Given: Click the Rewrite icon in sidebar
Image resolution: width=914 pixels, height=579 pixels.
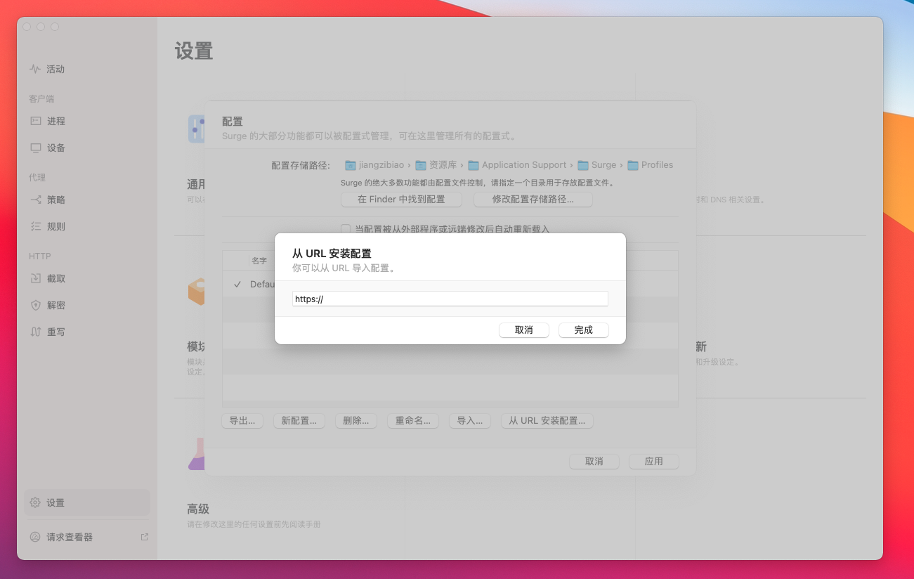Looking at the screenshot, I should tap(35, 332).
